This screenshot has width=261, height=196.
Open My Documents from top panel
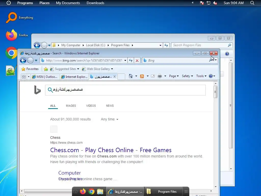click(68, 3)
